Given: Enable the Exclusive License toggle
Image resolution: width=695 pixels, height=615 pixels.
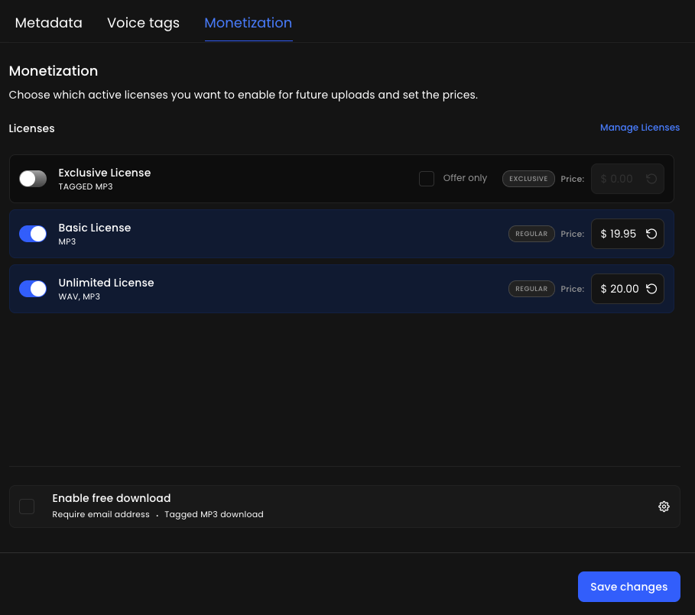Looking at the screenshot, I should [x=33, y=179].
